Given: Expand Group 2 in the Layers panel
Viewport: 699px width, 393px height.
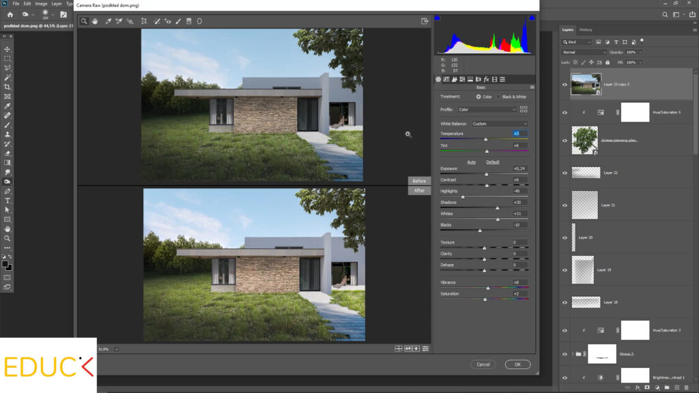Looking at the screenshot, I should pyautogui.click(x=573, y=354).
